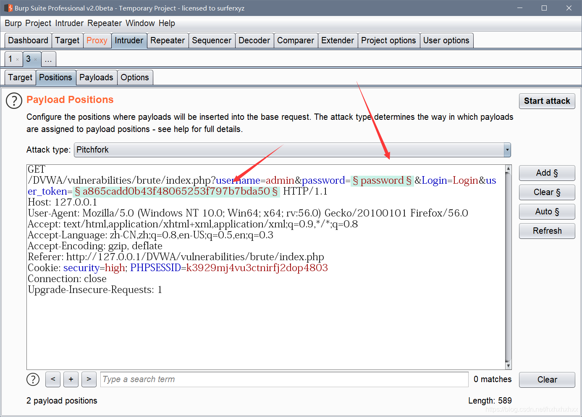Open the Intruder Target sub-tab
582x417 pixels.
tap(20, 77)
